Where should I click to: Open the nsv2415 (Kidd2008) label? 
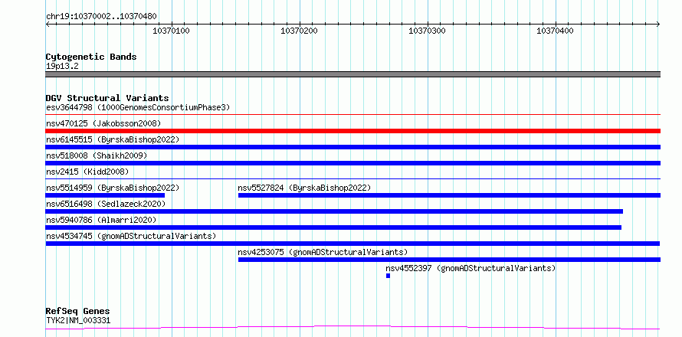(87, 172)
